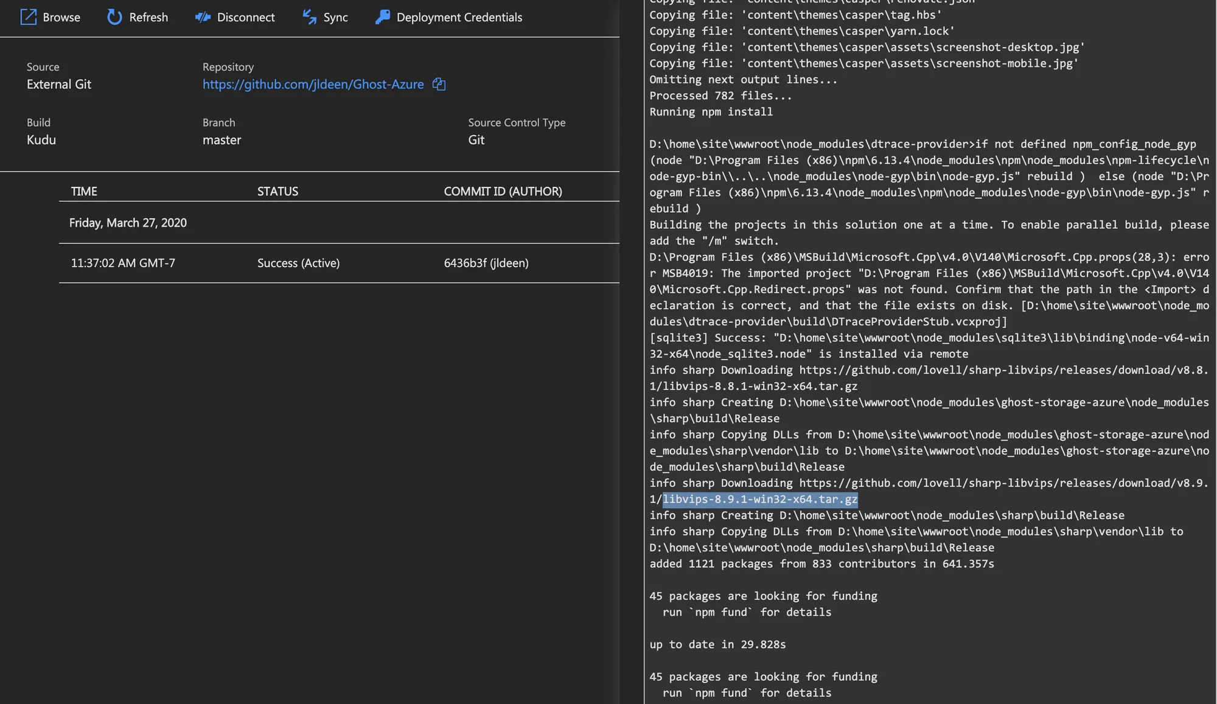Open commit 6436b3f (jldeen) details
This screenshot has height=704, width=1217.
(486, 263)
